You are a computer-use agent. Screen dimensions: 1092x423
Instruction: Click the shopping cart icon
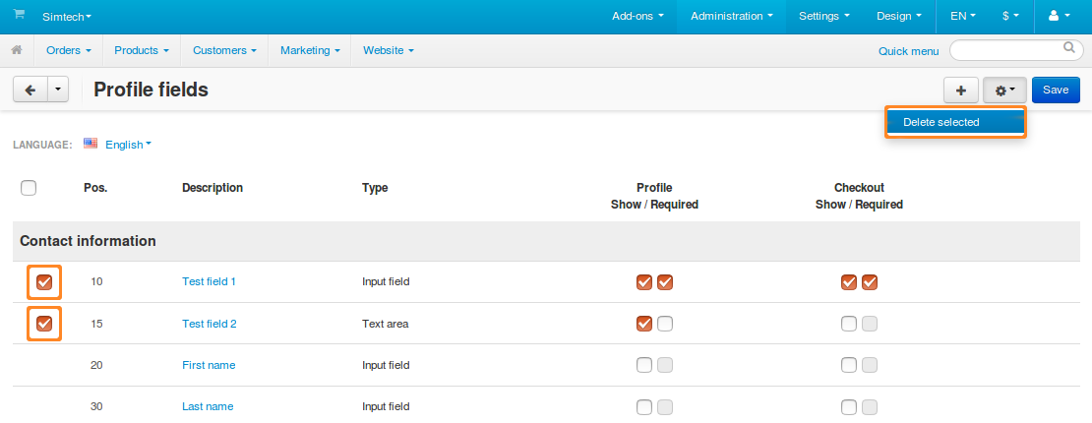point(19,15)
